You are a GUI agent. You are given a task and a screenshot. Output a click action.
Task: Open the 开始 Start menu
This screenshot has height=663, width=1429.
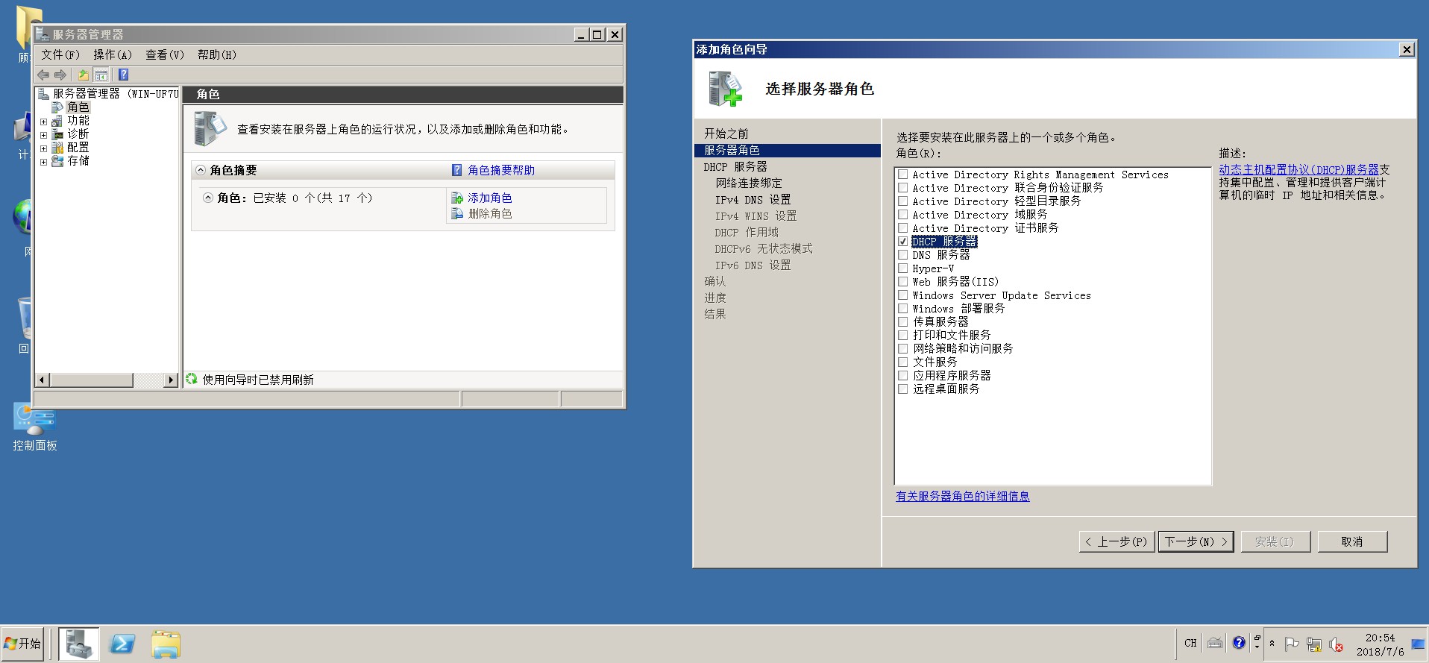pos(22,644)
